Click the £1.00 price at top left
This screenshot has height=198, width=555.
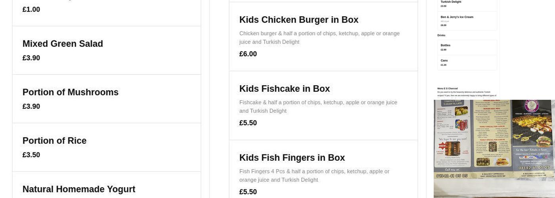tap(31, 10)
